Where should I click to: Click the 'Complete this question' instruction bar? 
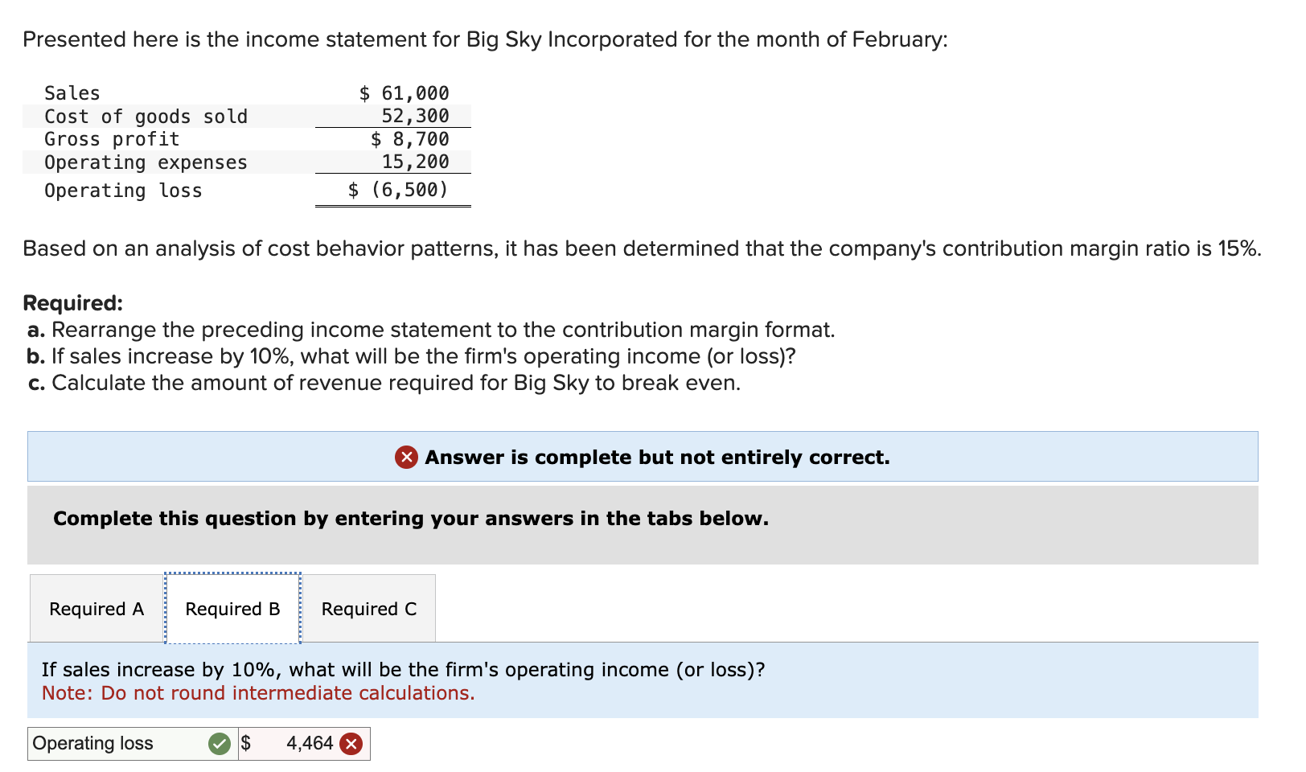[x=411, y=519]
